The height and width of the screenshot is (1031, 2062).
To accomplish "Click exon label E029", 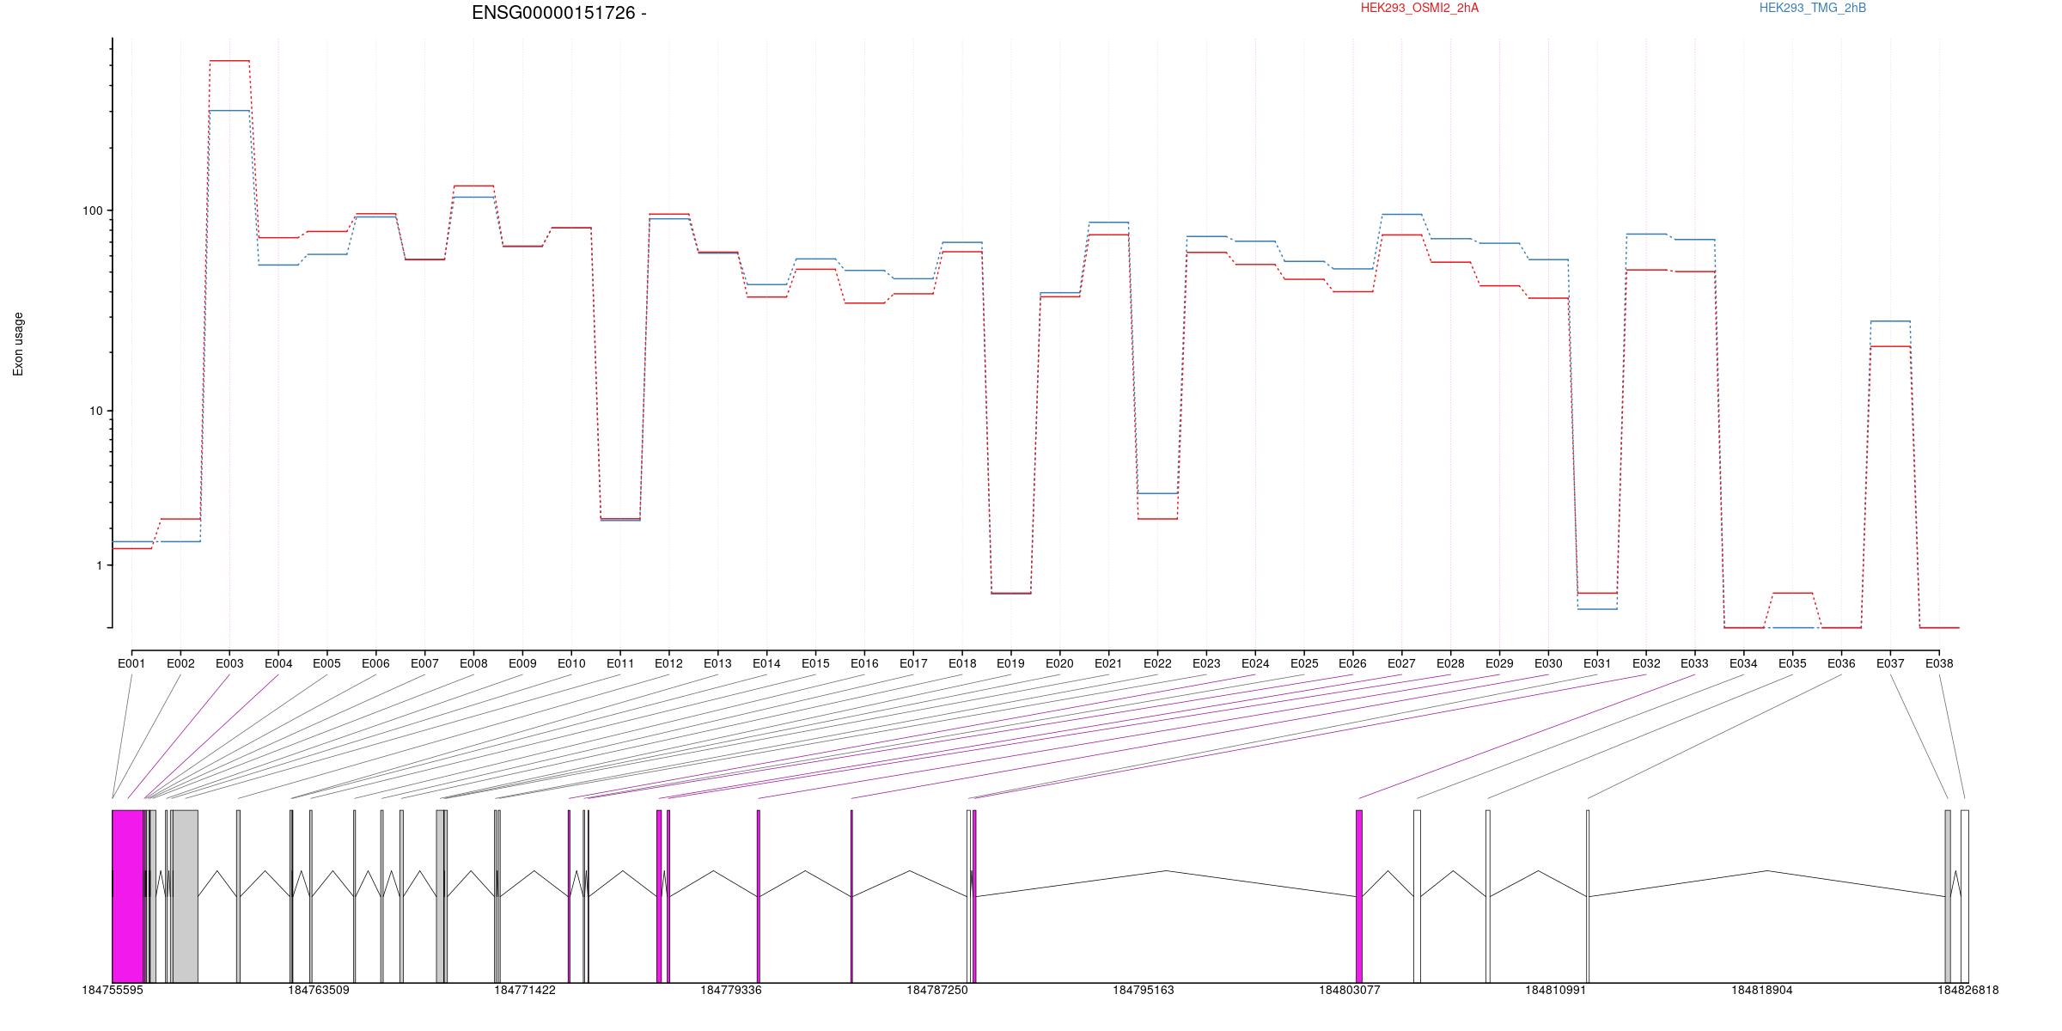I will (1499, 663).
